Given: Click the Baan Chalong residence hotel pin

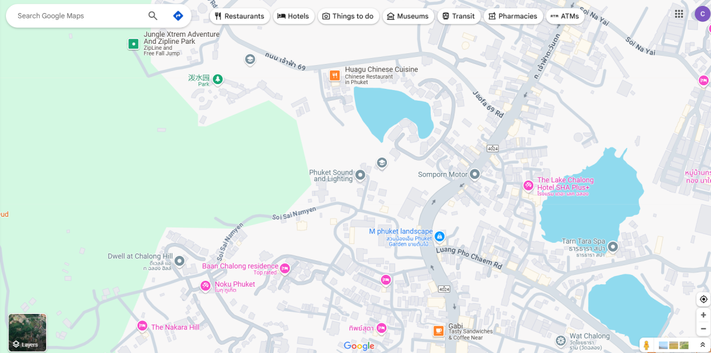Looking at the screenshot, I should [285, 268].
